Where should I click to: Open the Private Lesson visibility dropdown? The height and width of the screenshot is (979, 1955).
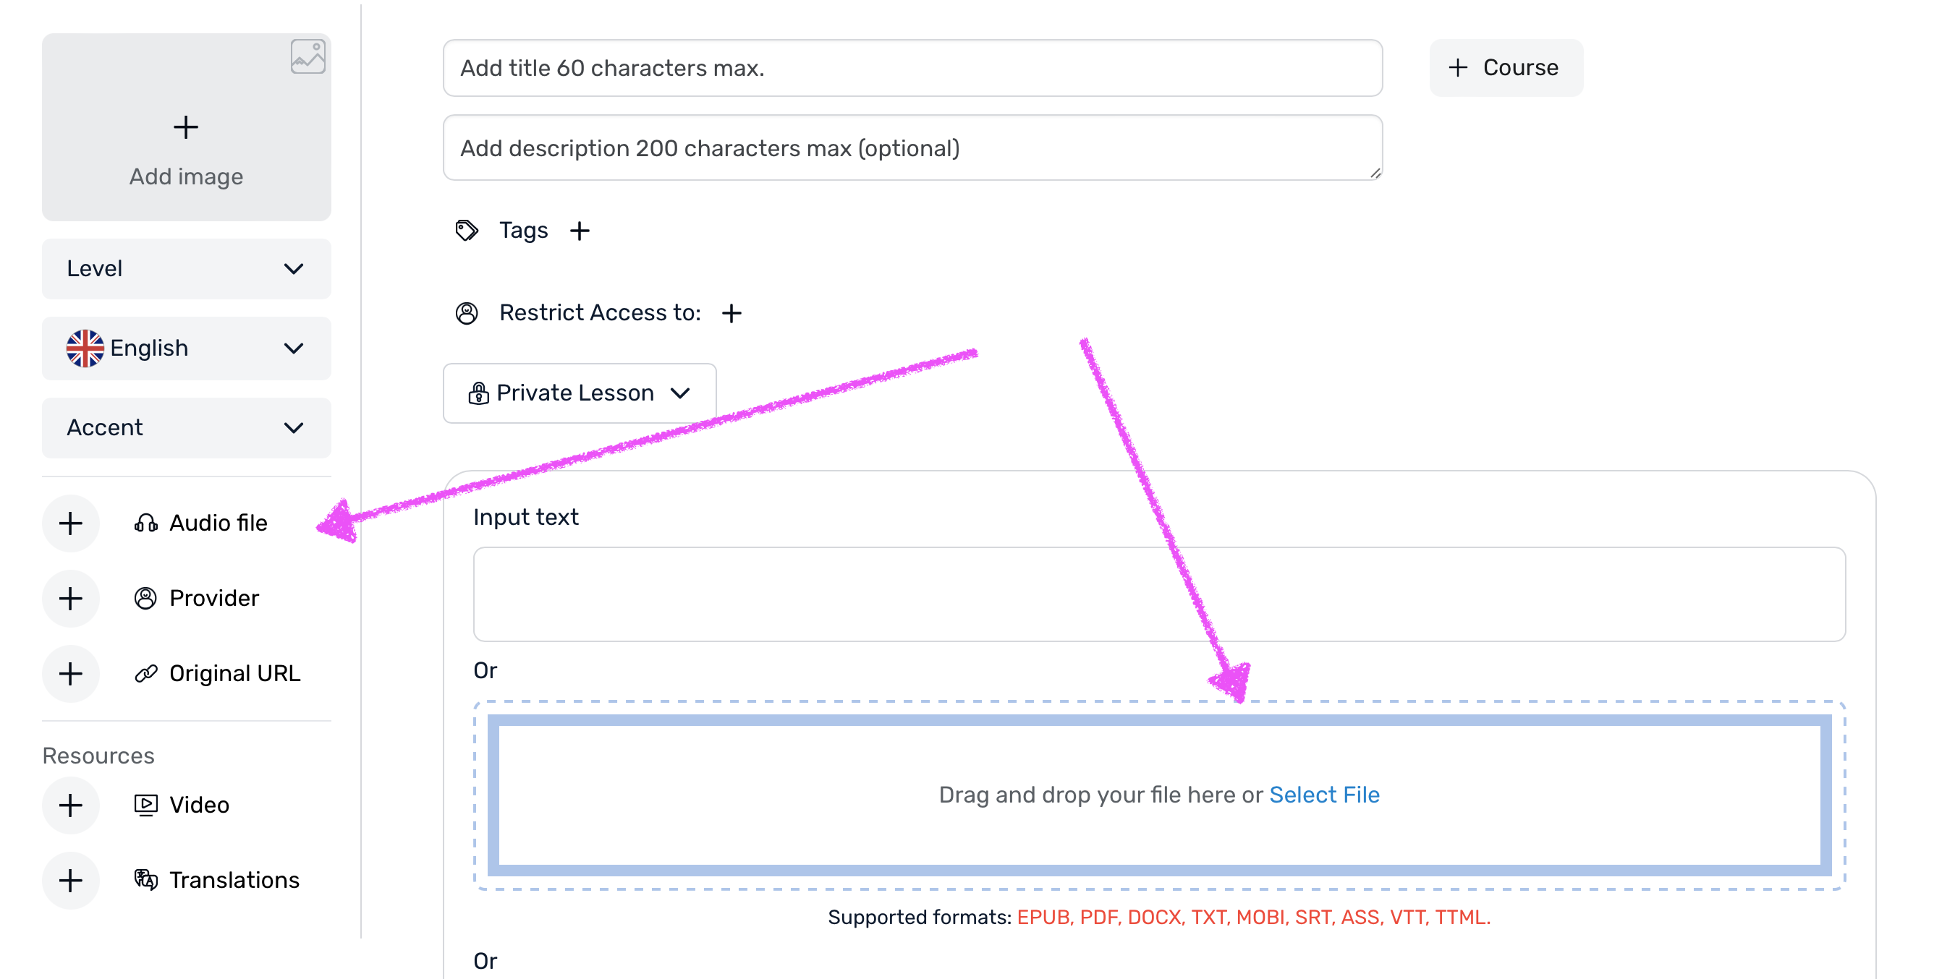point(580,393)
